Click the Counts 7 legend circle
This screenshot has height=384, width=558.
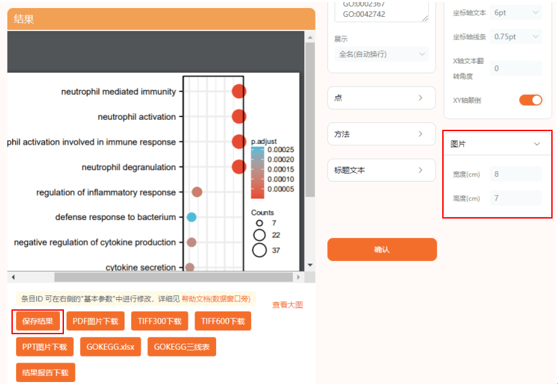pyautogui.click(x=259, y=223)
